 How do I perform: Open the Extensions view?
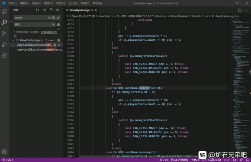click(4, 55)
